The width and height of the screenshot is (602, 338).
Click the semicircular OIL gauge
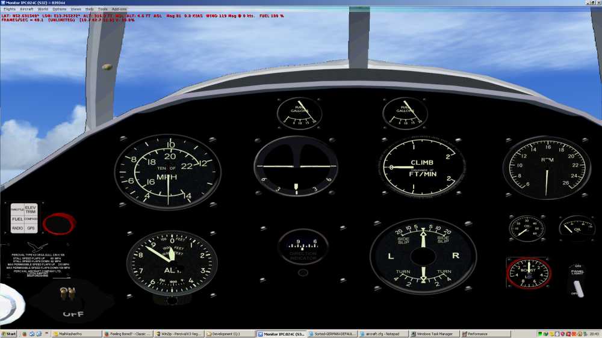577,227
